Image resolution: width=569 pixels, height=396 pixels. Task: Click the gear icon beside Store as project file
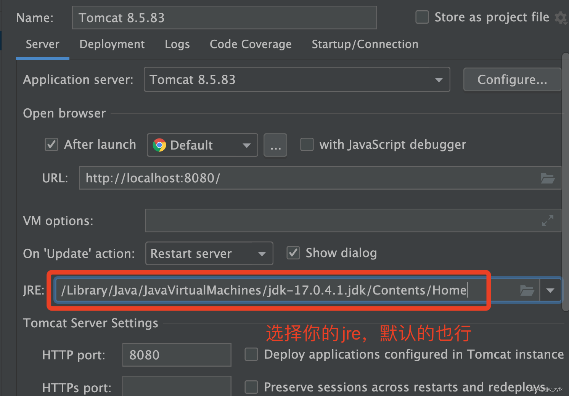(x=561, y=18)
